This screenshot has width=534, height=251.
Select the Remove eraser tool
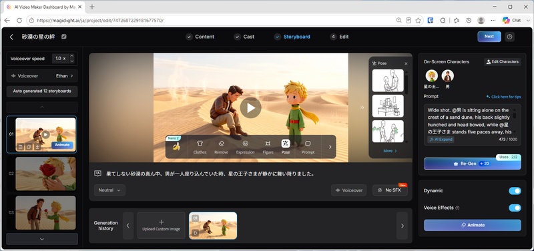point(221,147)
